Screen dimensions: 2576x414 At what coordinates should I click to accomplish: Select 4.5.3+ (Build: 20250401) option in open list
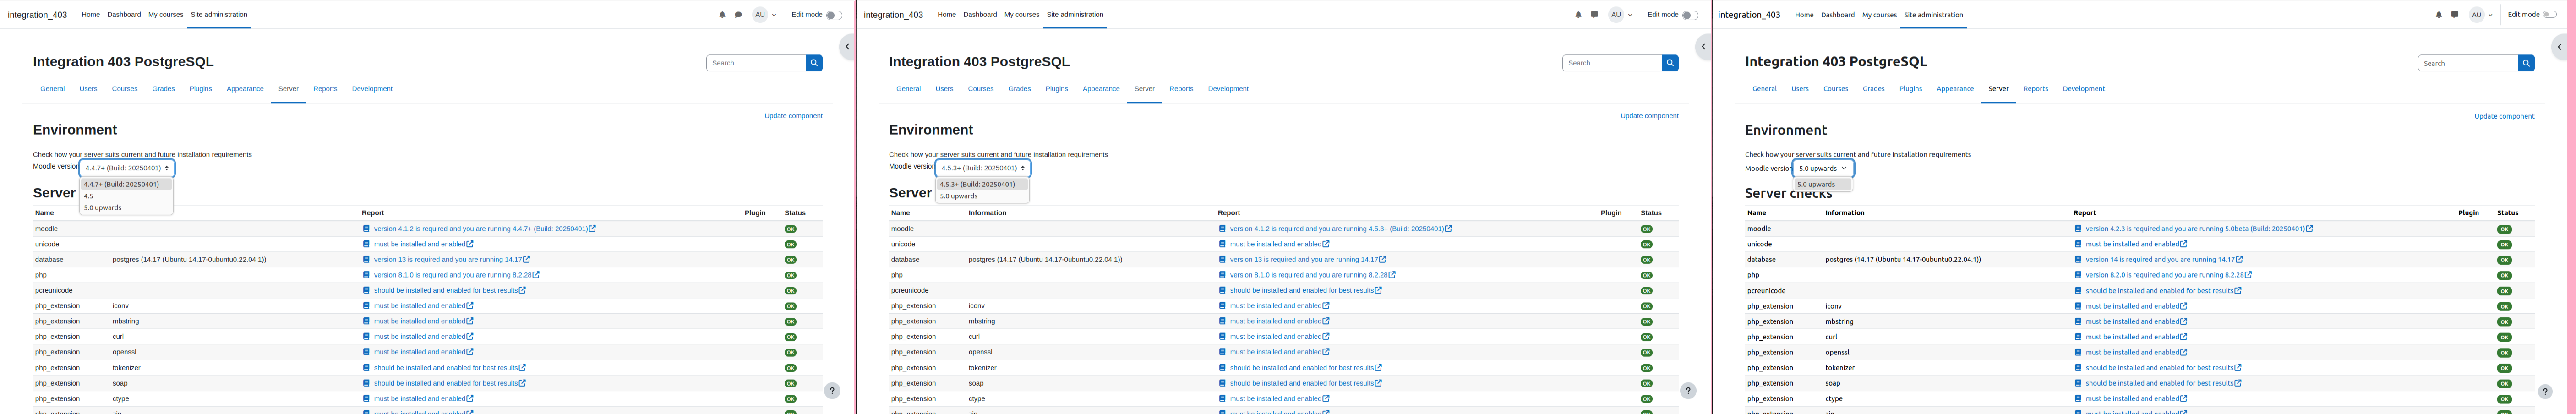click(982, 184)
